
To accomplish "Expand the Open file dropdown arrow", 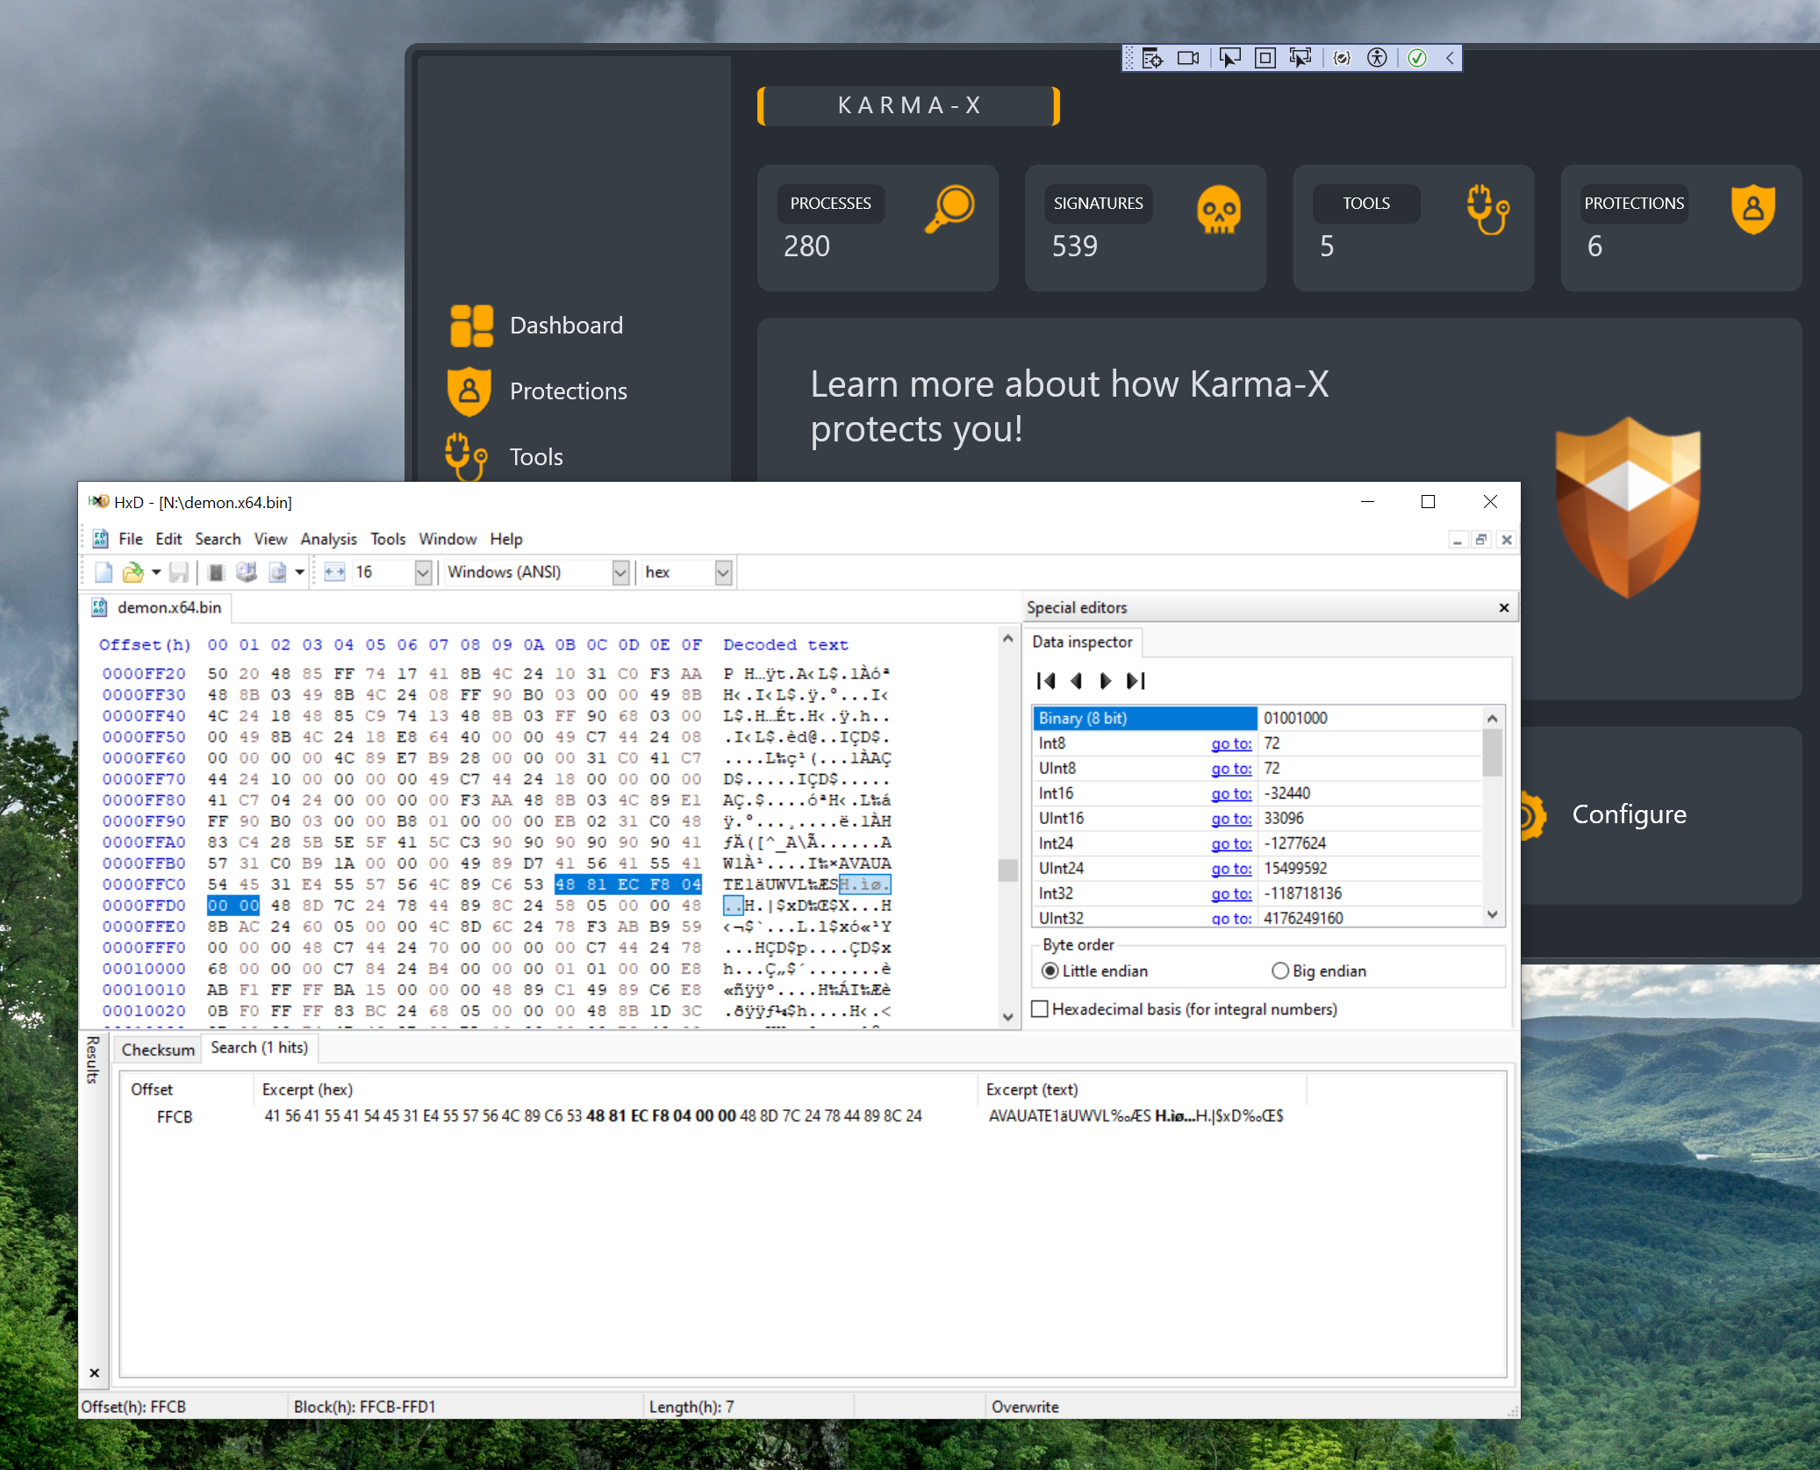I will (155, 572).
